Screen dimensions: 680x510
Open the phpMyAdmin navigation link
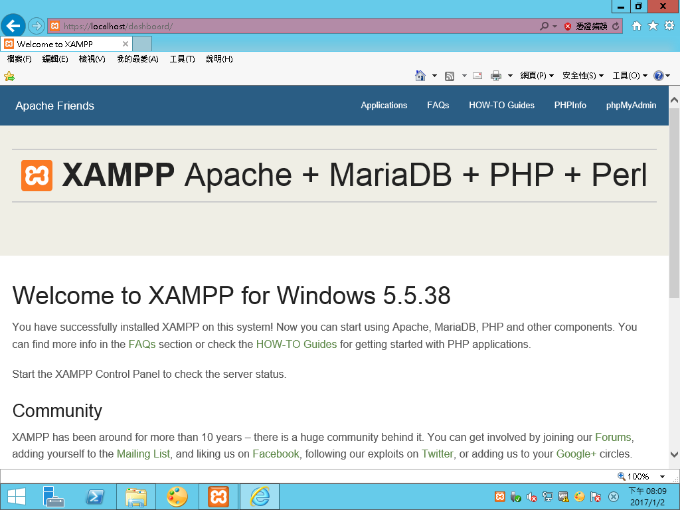[x=631, y=106]
